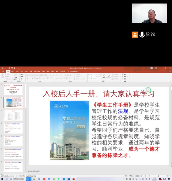
Task: Click the Windows Start button
Action: [x=2, y=179]
